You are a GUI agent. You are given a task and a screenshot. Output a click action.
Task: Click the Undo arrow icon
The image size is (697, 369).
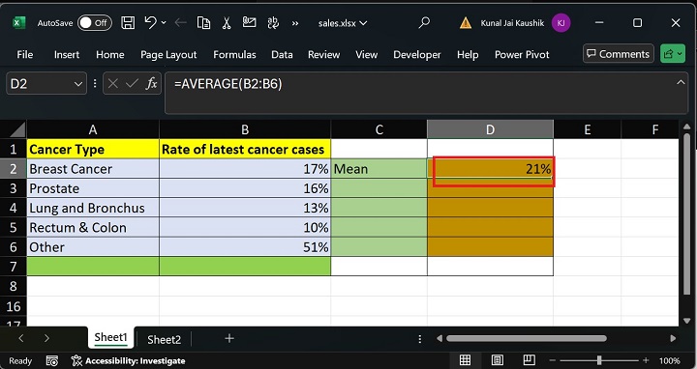[150, 22]
